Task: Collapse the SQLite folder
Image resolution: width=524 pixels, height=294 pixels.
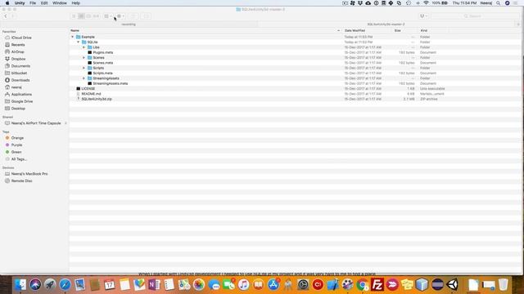Action: pos(79,42)
